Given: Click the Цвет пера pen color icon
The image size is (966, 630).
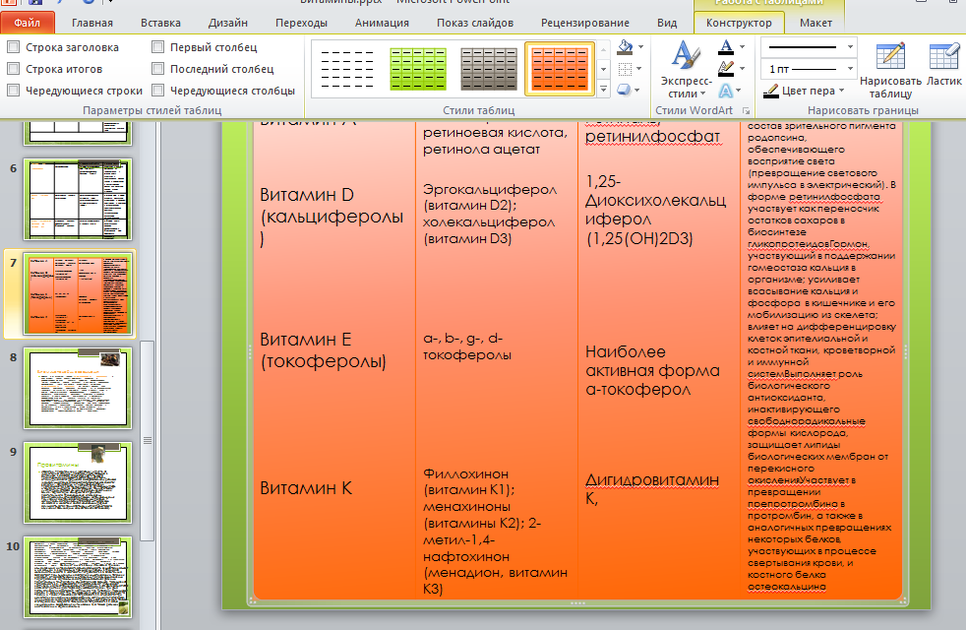Looking at the screenshot, I should [x=770, y=92].
